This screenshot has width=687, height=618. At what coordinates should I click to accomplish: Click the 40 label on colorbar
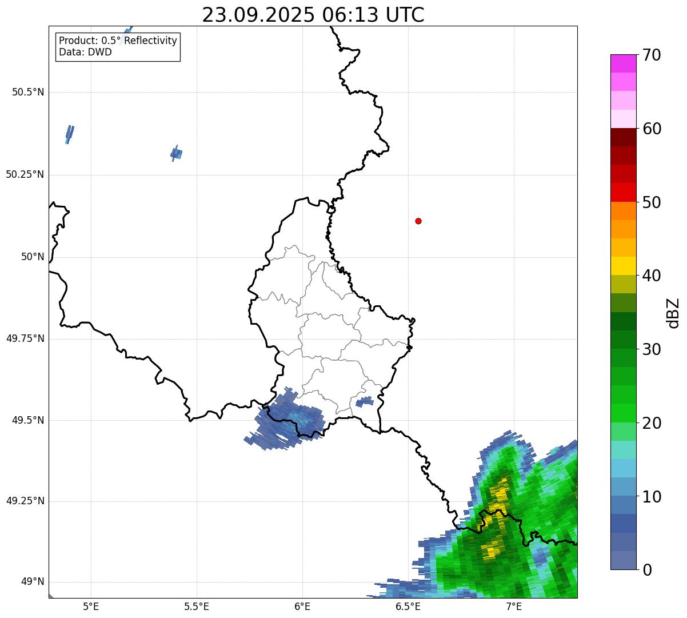coord(652,276)
